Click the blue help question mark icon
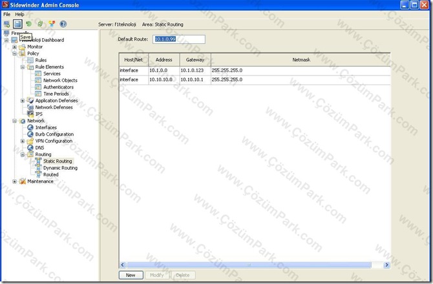 pyautogui.click(x=63, y=24)
